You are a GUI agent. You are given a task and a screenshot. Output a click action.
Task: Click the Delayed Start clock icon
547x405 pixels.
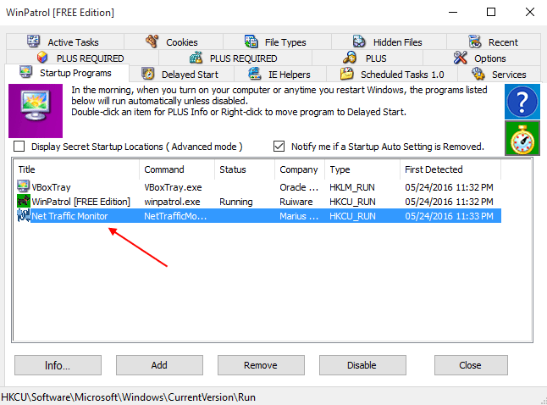click(x=148, y=74)
